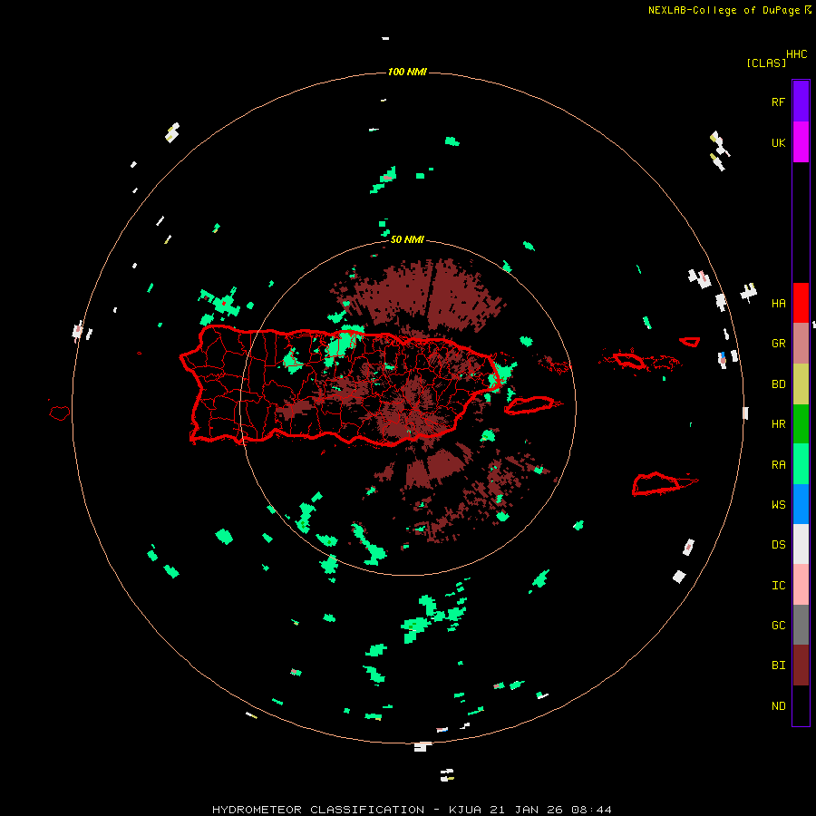The image size is (816, 816).
Task: Click the RA legend label
Action: coord(778,465)
